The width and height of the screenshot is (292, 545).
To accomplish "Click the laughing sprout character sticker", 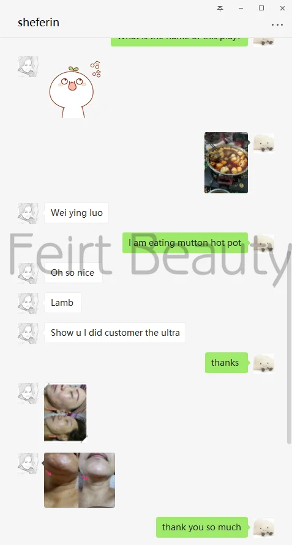I will [75, 89].
